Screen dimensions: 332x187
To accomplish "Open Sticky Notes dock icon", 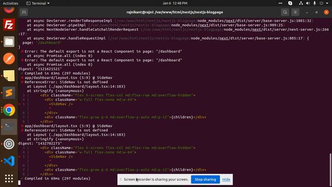I will tap(9, 75).
